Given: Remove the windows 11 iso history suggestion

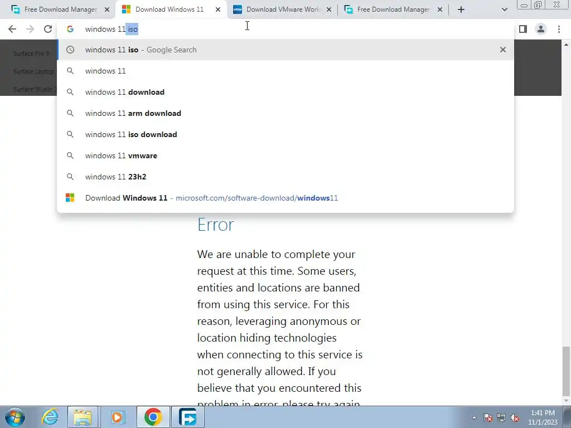Looking at the screenshot, I should (x=503, y=50).
